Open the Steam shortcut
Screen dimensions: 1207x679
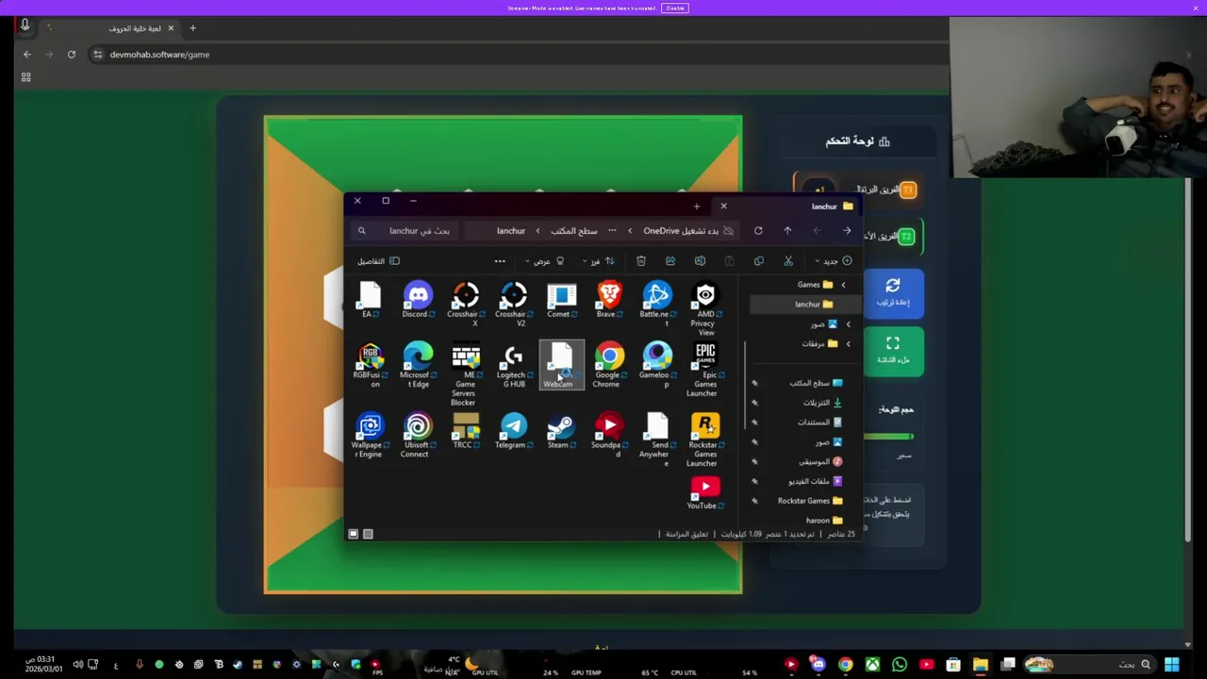click(x=561, y=431)
